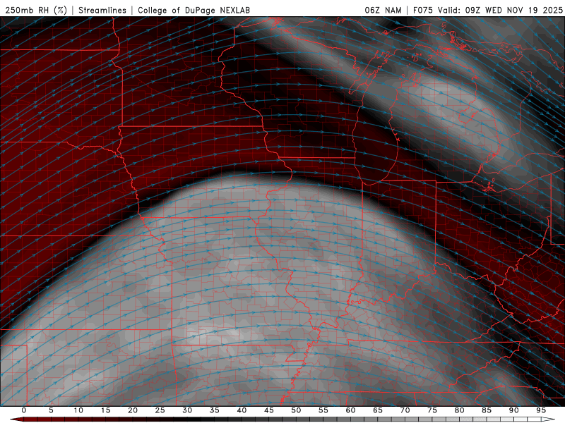Click the 80 value on the color scale

pyautogui.click(x=459, y=410)
